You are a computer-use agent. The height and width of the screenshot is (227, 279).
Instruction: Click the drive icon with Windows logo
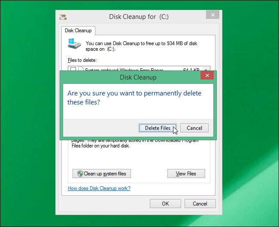tap(74, 44)
